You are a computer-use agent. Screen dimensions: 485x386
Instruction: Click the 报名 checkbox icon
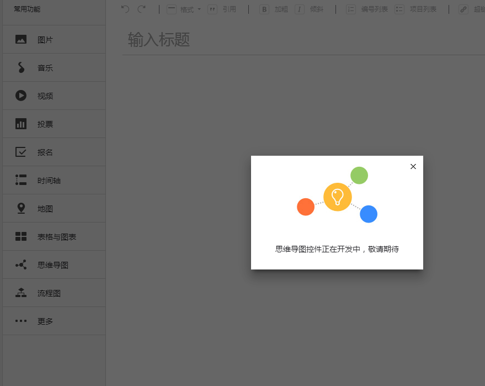point(21,152)
